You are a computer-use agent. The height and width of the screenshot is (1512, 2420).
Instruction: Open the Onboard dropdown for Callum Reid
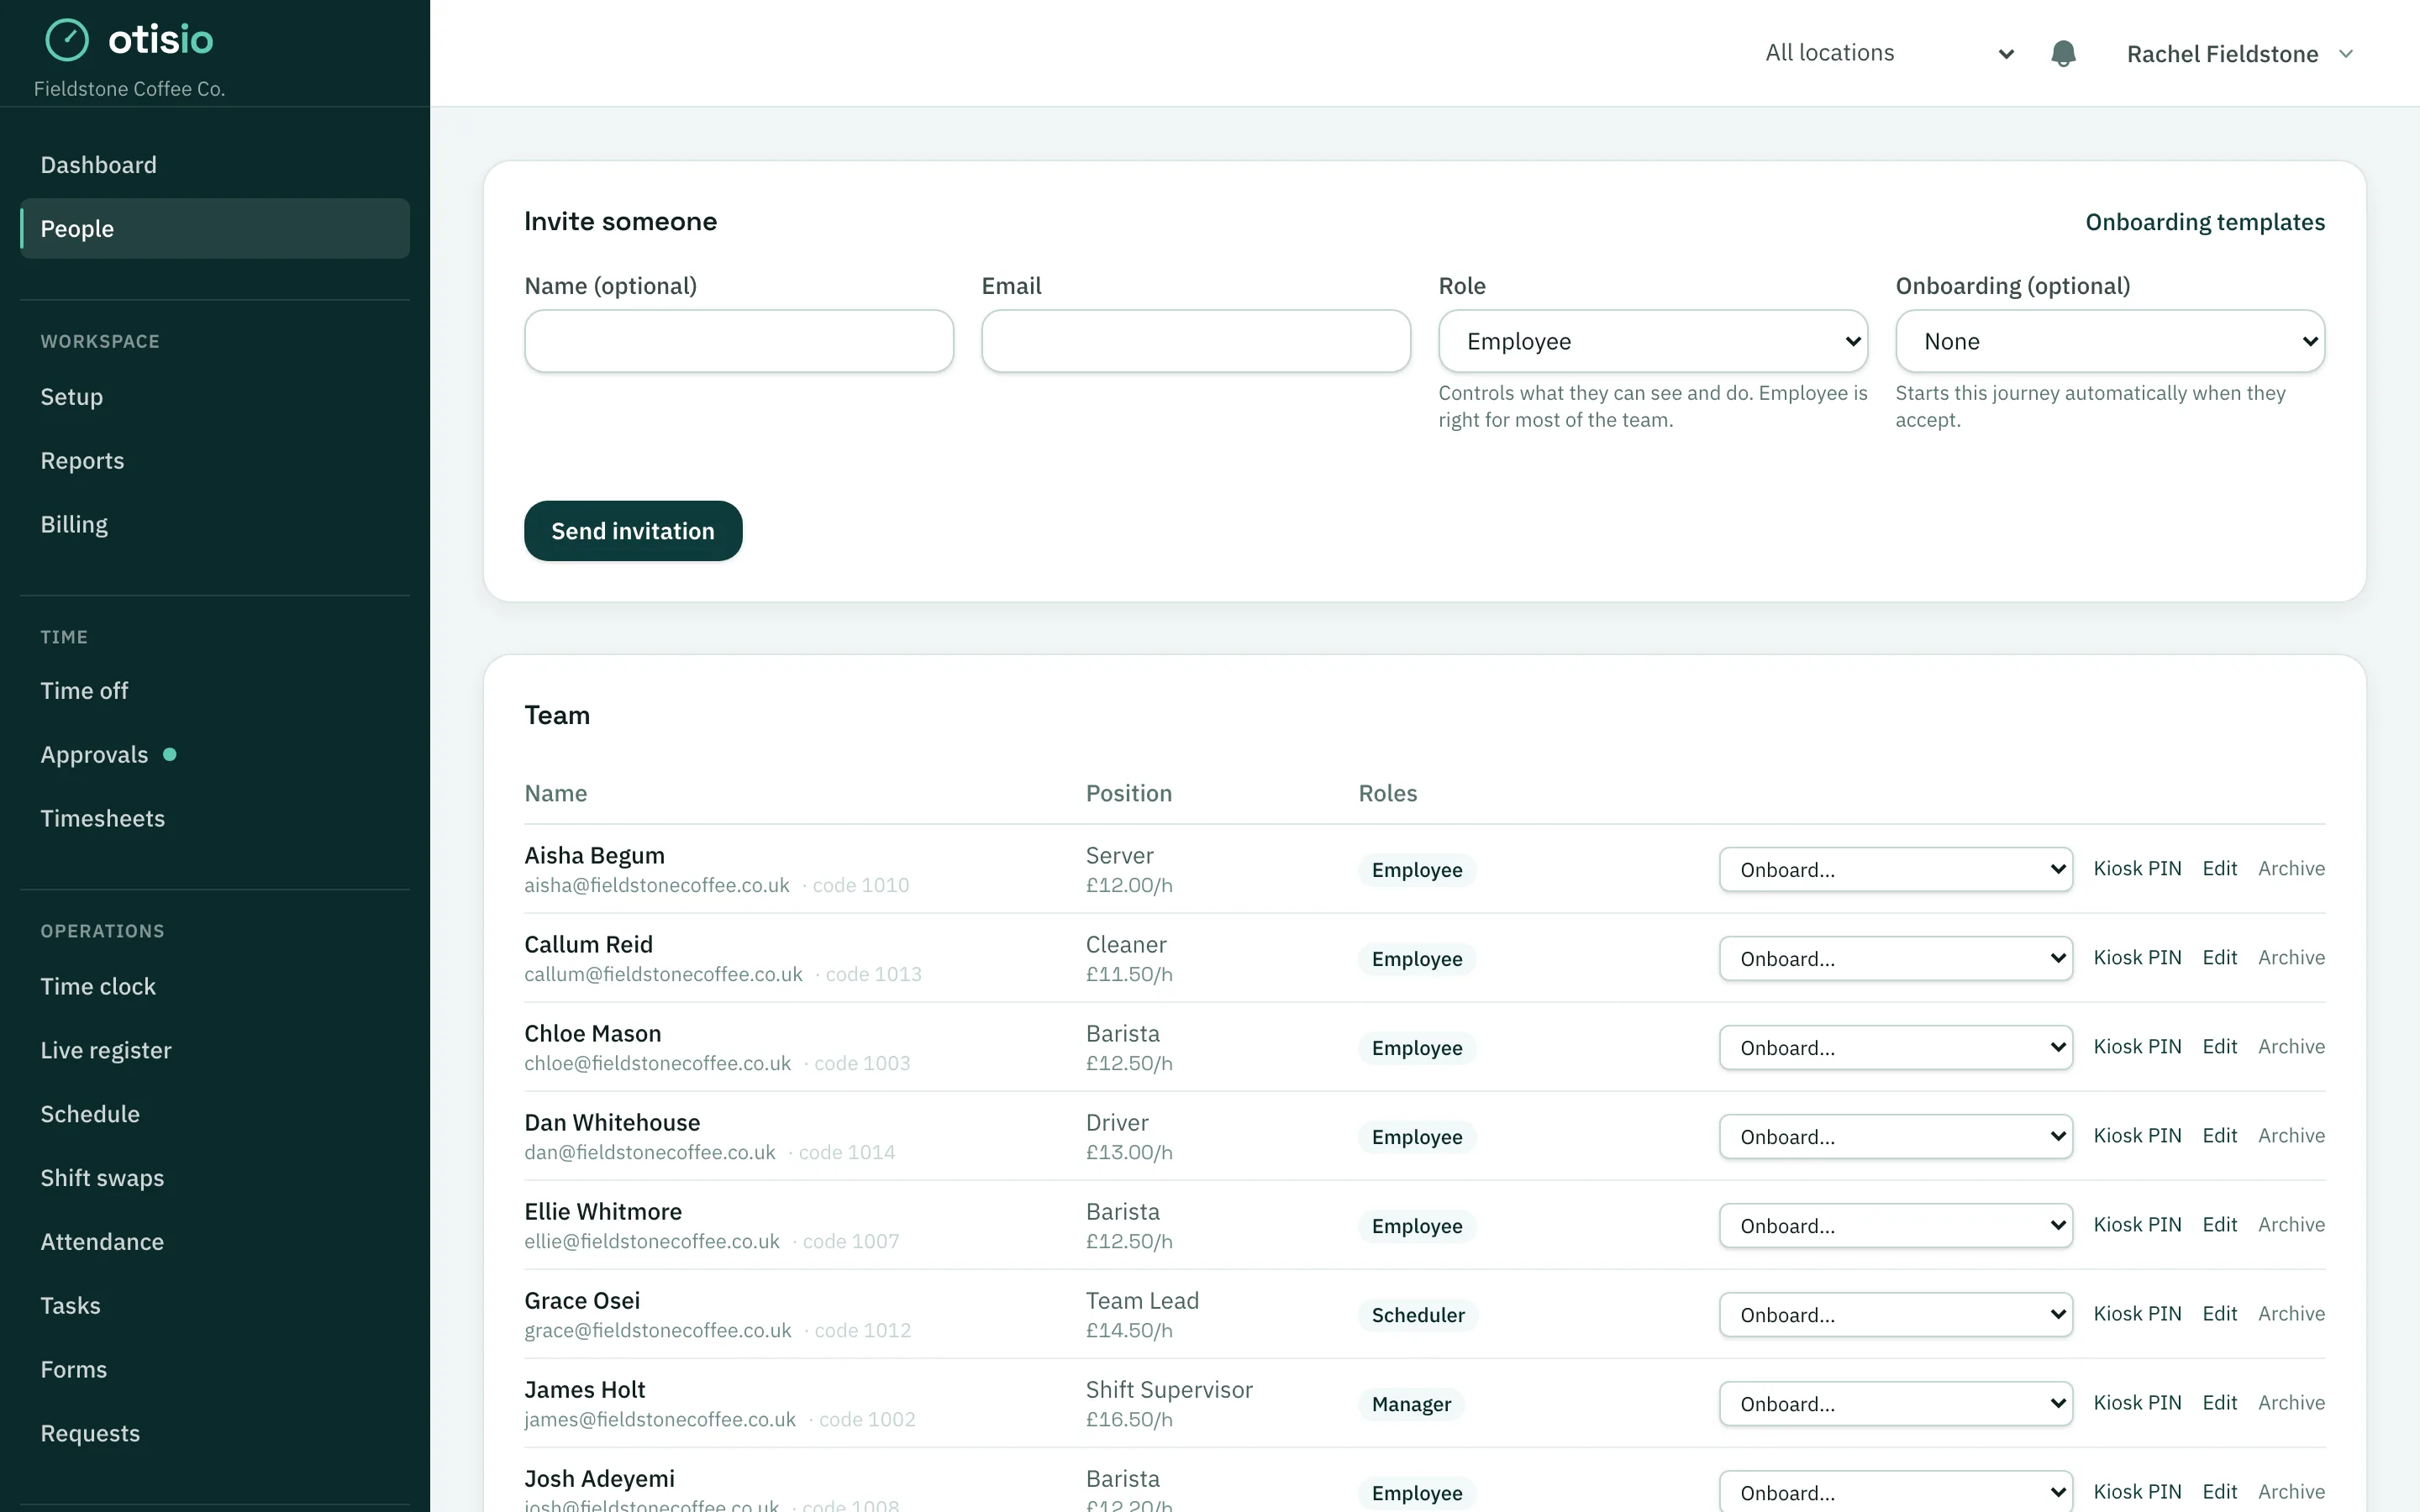point(1896,958)
